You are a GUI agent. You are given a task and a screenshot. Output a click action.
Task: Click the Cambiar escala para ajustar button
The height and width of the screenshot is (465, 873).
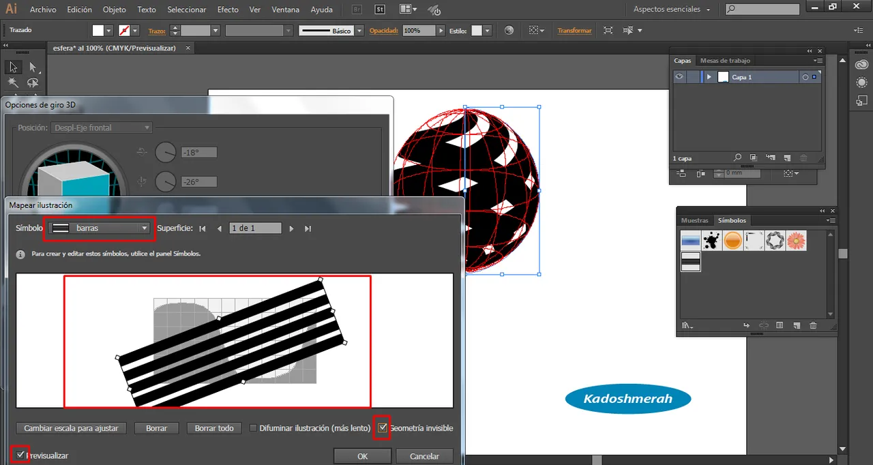click(71, 428)
